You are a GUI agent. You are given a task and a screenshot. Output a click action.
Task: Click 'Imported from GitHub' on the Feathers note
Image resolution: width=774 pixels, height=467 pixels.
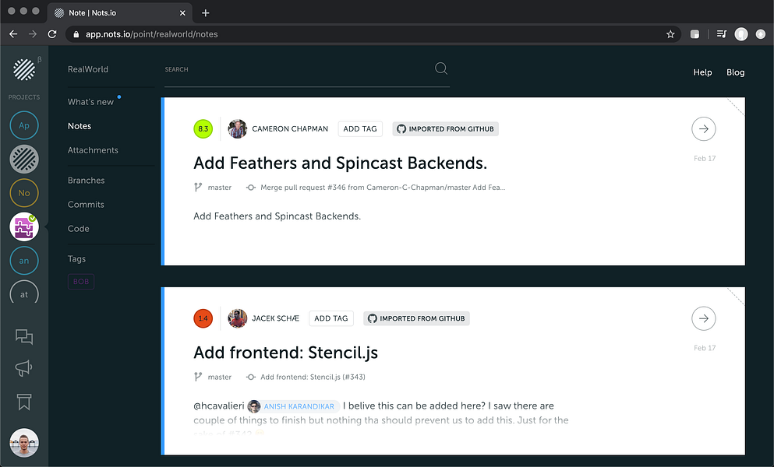445,128
